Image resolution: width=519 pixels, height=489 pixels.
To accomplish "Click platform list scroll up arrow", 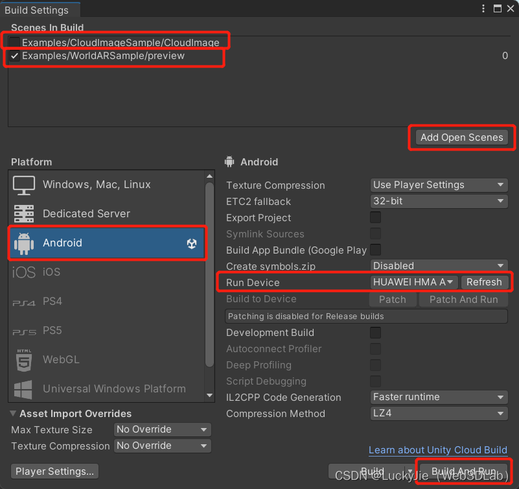I will click(209, 176).
